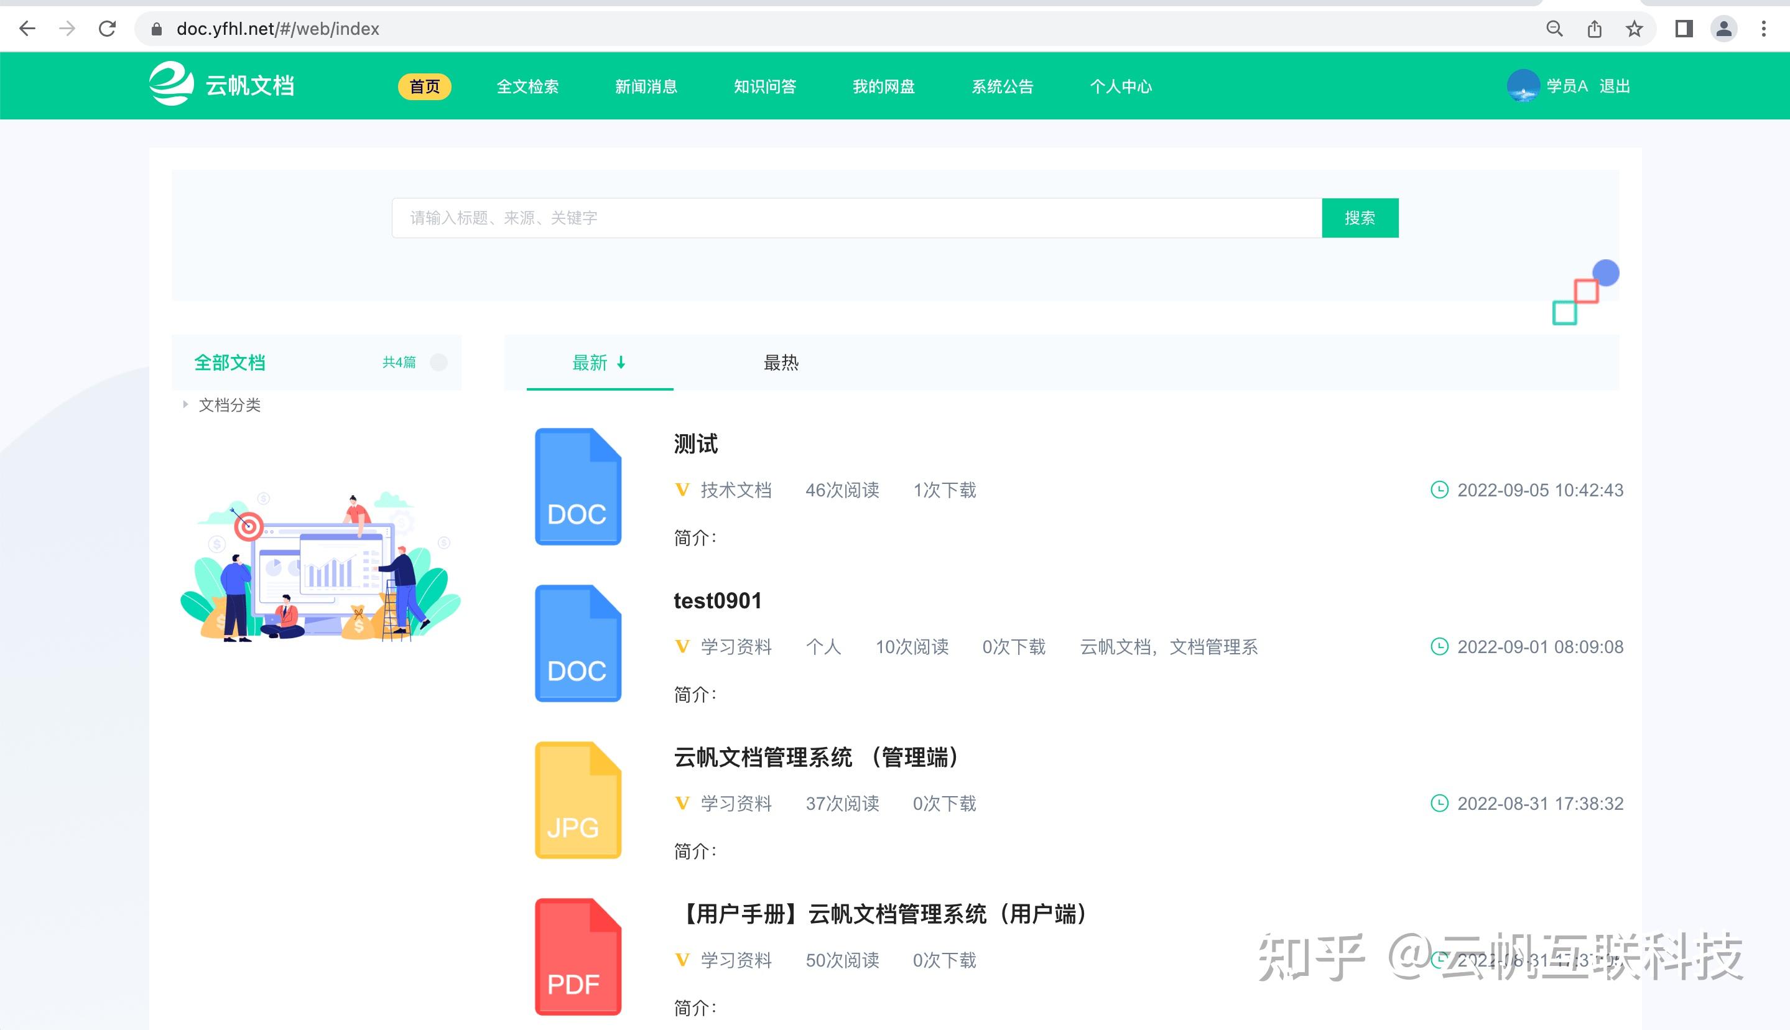Image resolution: width=1790 pixels, height=1030 pixels.
Task: Open the DOC file icon for 测试
Action: point(578,487)
